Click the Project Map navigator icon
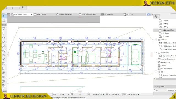This screenshot has height=99, width=176. [156, 16]
